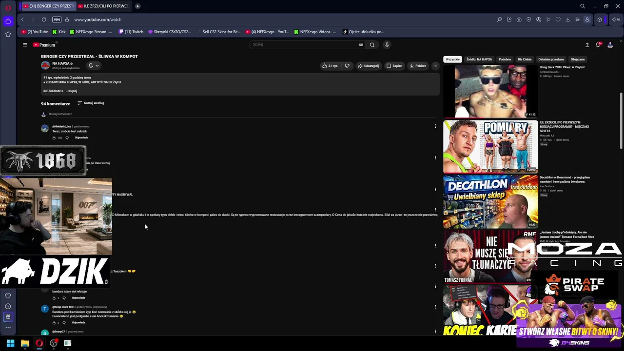Viewport: 624px width, 351px height.
Task: Open the YouTube hamburger guide menu
Action: 25,45
